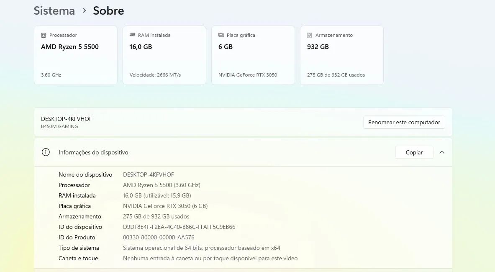Screen dimensions: 495x272
Task: Collapse the Informações do dispositivo section
Action: (442, 152)
